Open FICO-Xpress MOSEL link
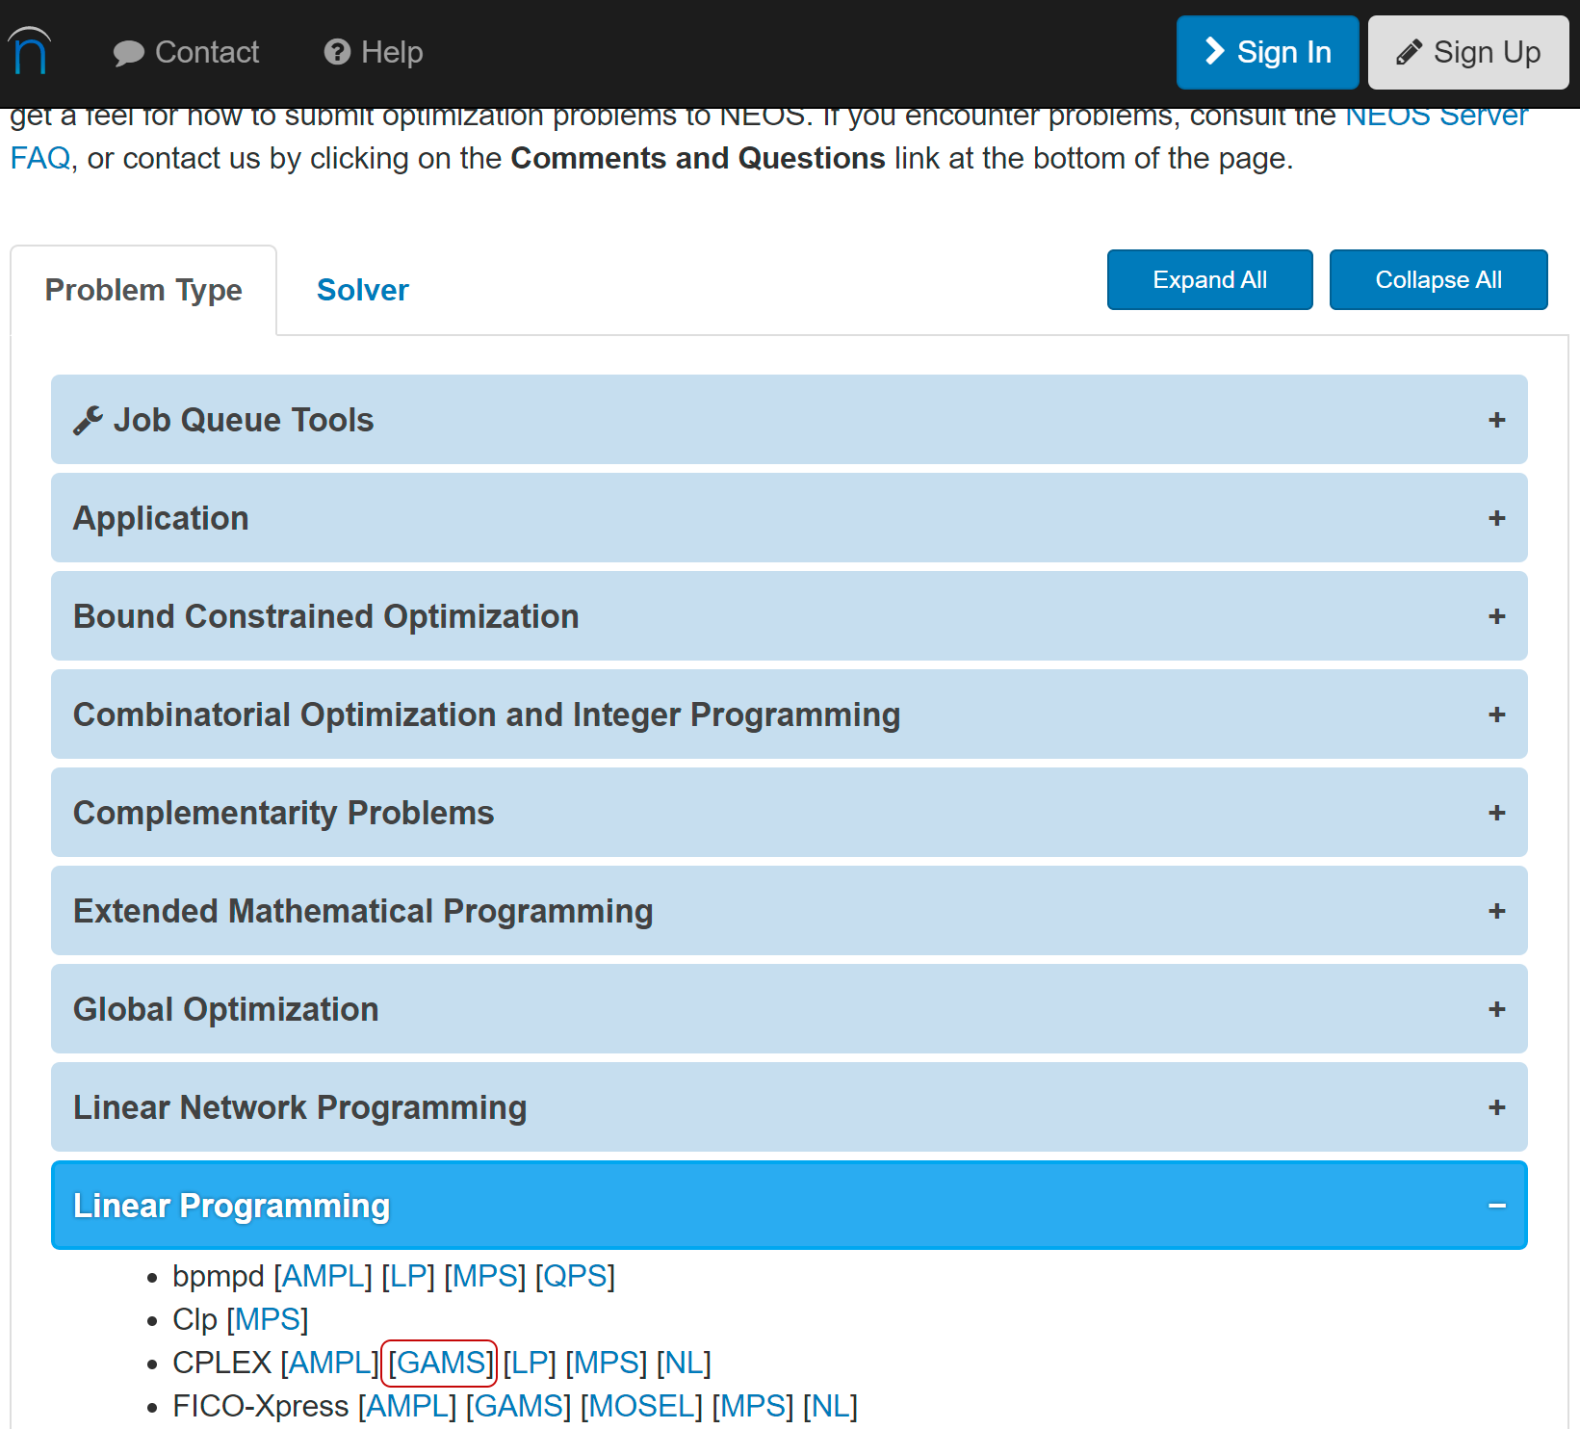This screenshot has height=1429, width=1580. pyautogui.click(x=641, y=1406)
